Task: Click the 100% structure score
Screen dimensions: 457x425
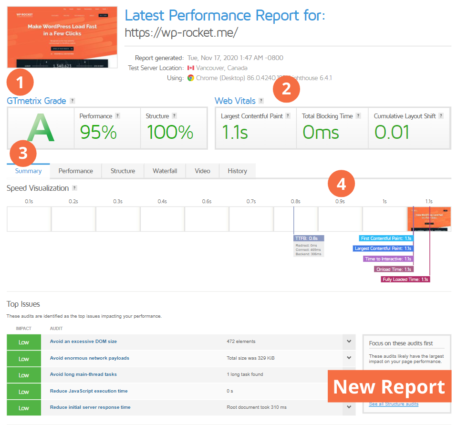Action: (170, 132)
